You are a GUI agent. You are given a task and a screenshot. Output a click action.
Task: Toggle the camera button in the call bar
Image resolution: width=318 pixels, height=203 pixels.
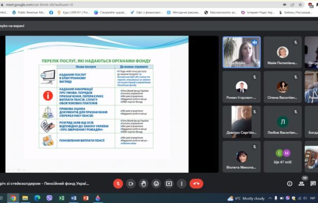[131, 183]
